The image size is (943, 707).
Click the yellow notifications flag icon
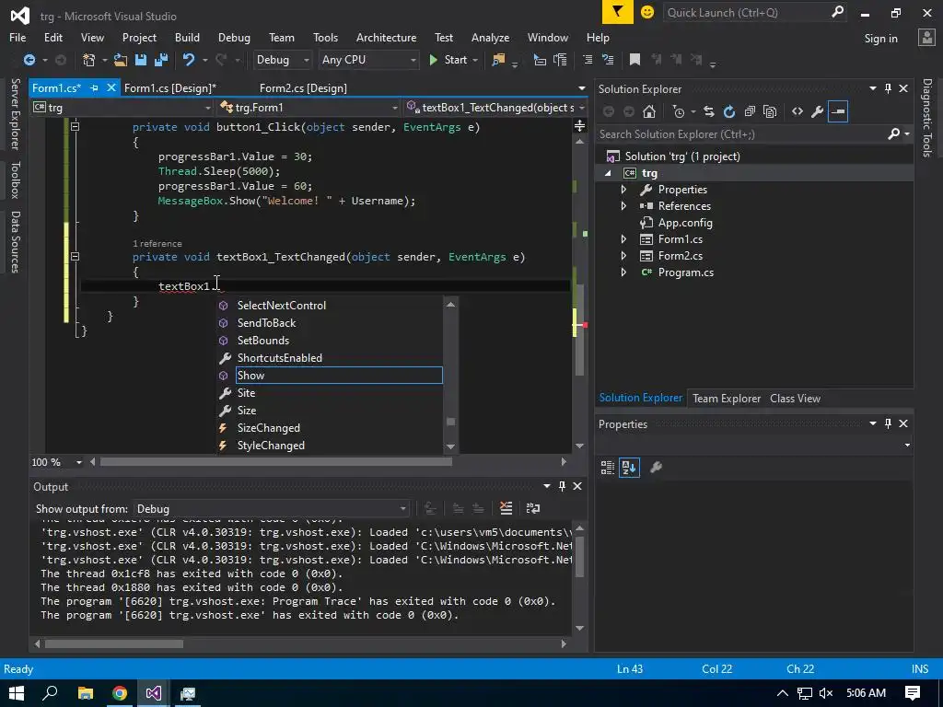[x=618, y=12]
